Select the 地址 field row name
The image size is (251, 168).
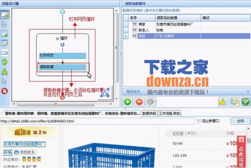142,36
